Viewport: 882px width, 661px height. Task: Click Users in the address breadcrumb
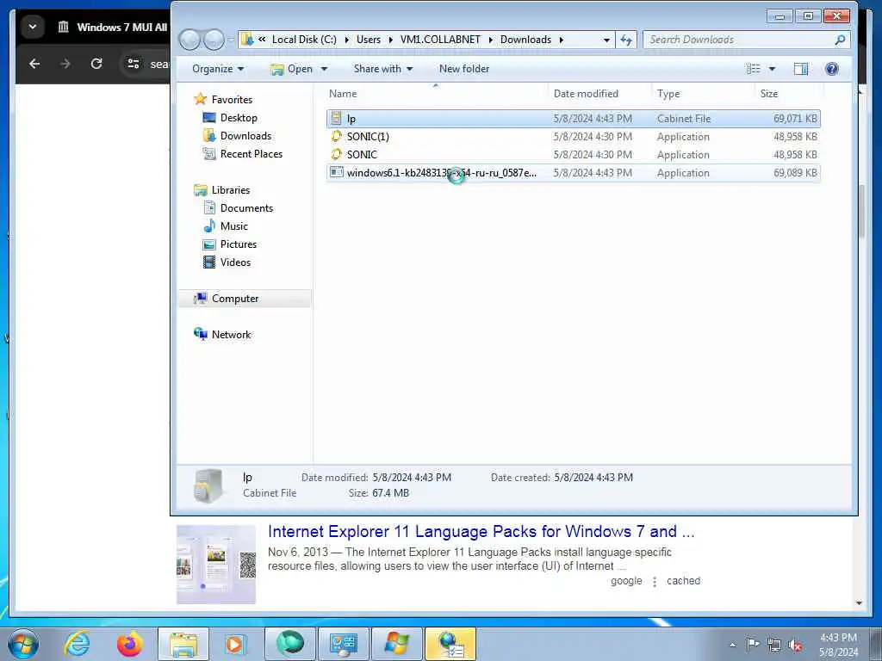369,40
